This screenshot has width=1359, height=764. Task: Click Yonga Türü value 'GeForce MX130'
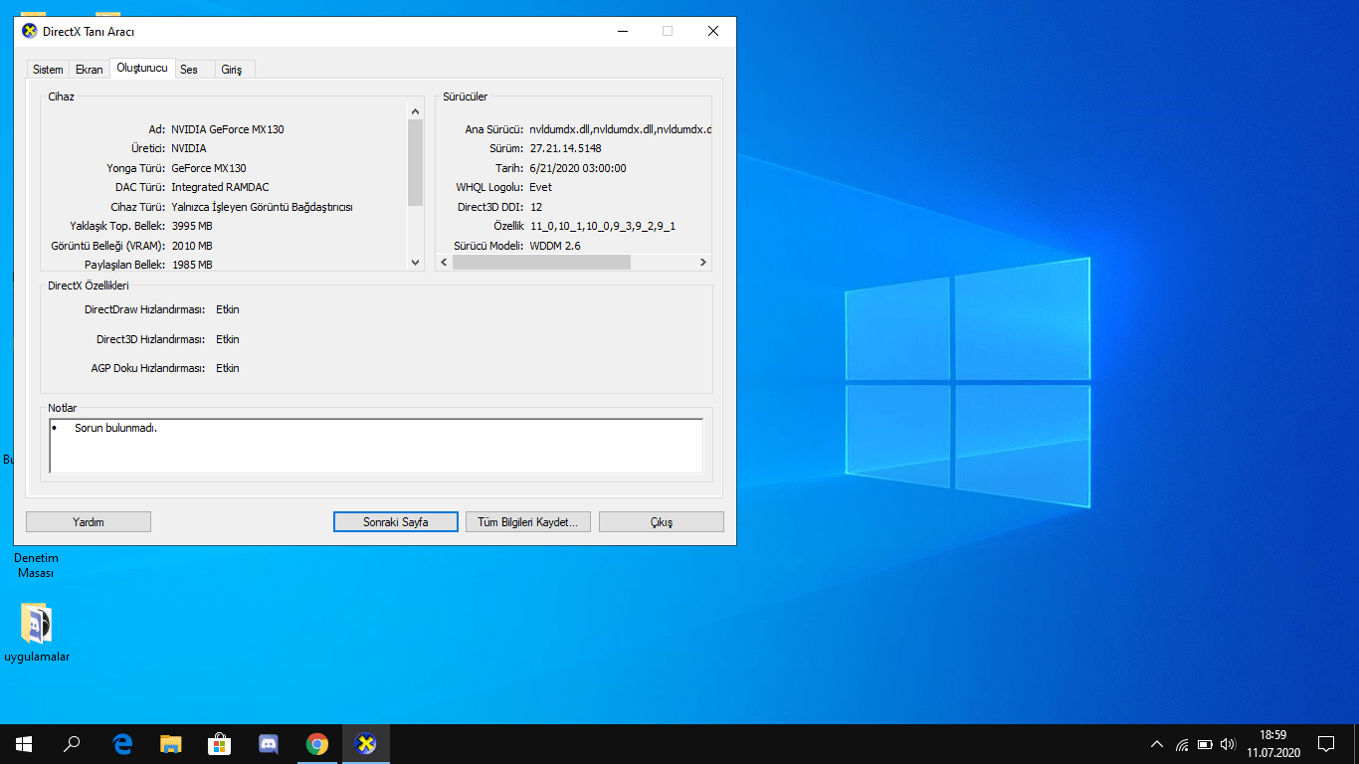click(x=209, y=168)
